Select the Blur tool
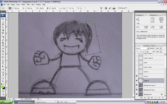Viewport: 167px width, 104px height. coord(3,54)
